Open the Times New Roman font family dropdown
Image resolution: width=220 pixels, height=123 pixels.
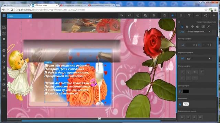pos(198,32)
